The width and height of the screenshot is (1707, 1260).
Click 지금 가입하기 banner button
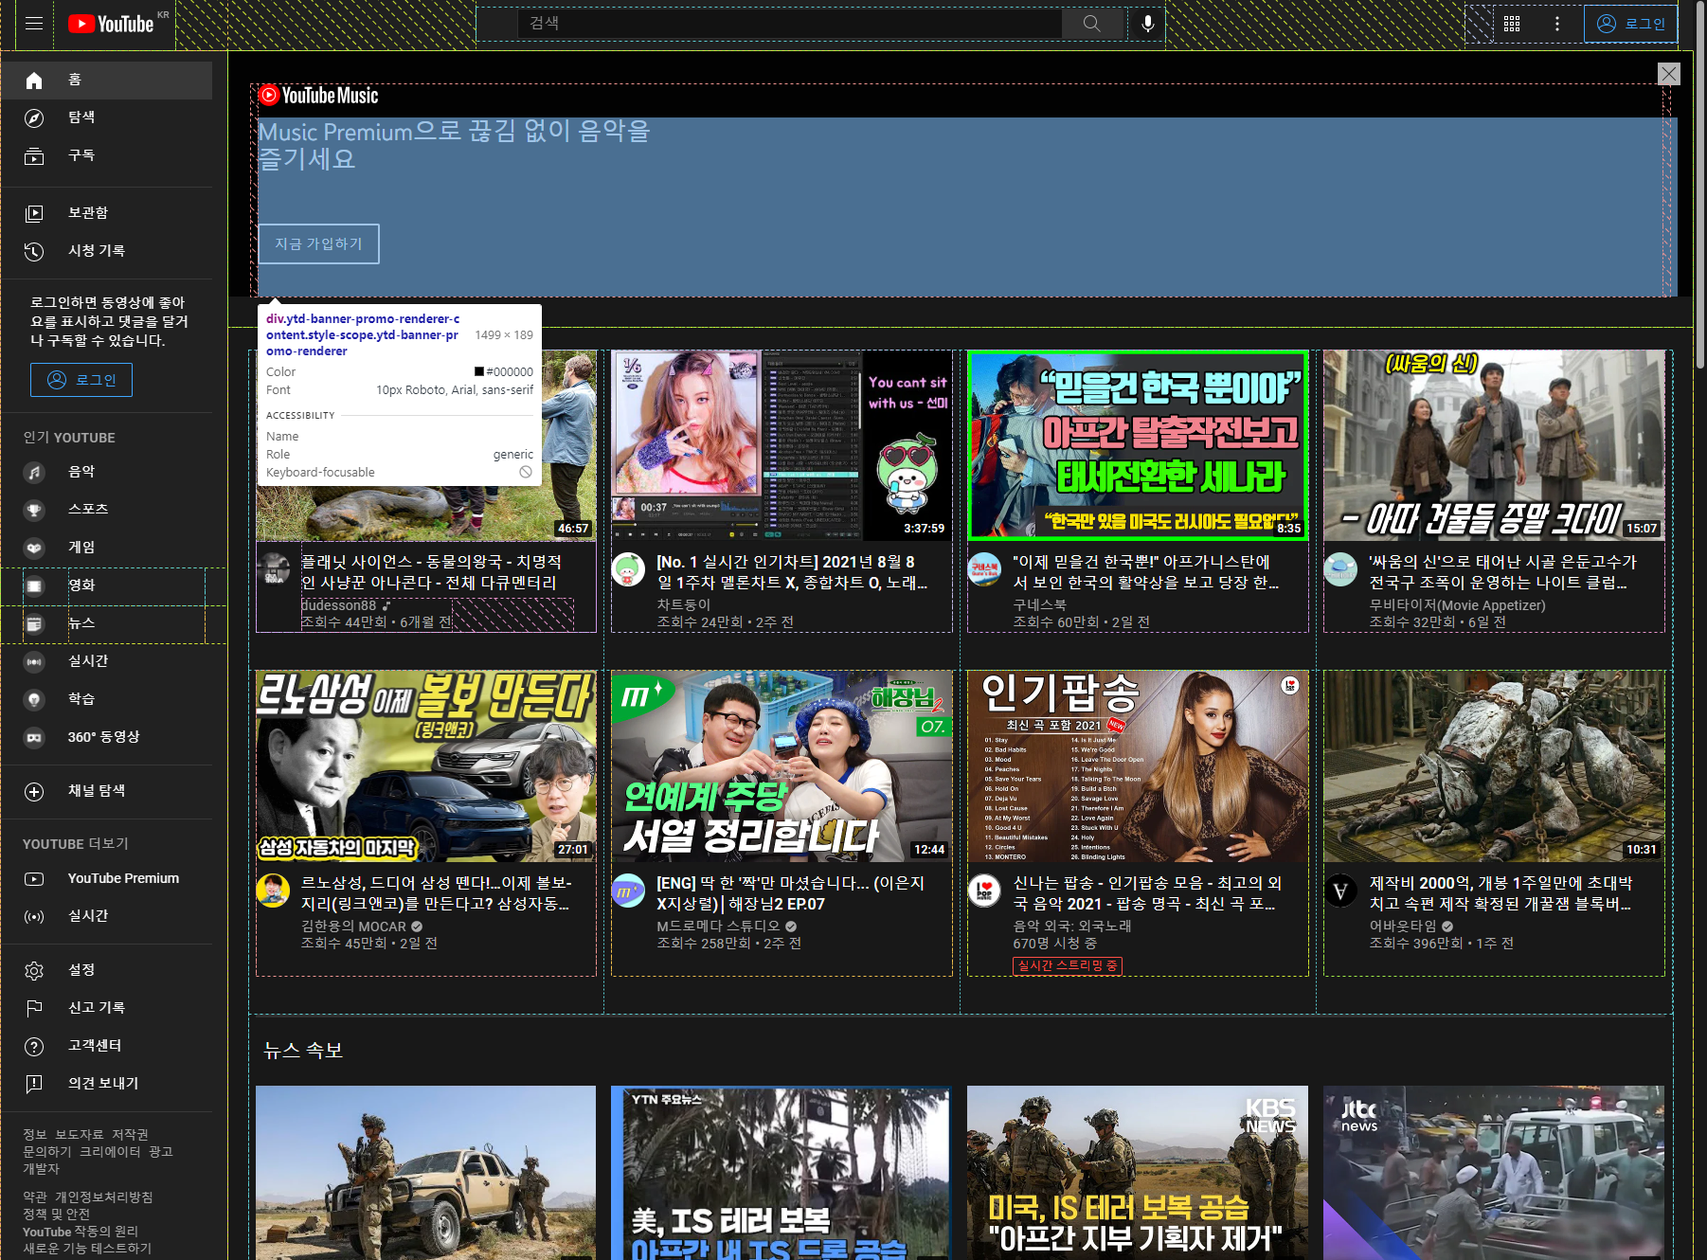point(318,243)
